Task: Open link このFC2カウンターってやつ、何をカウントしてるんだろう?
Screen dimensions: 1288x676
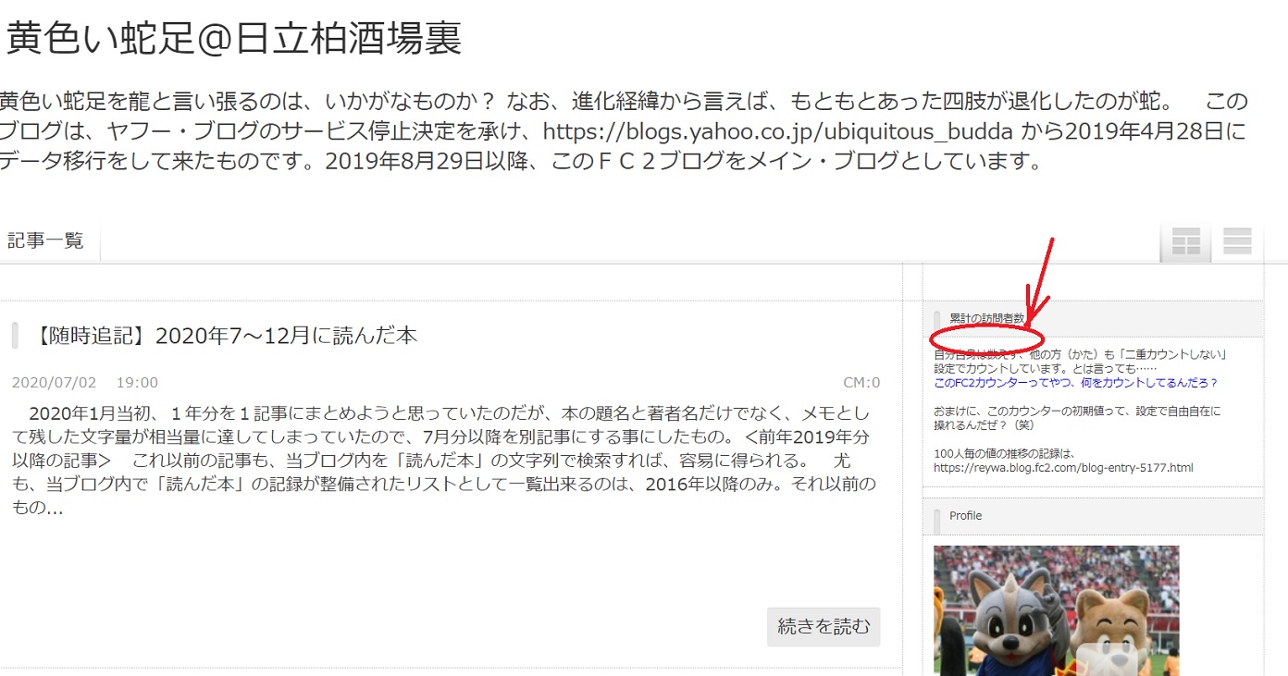Action: point(1076,382)
